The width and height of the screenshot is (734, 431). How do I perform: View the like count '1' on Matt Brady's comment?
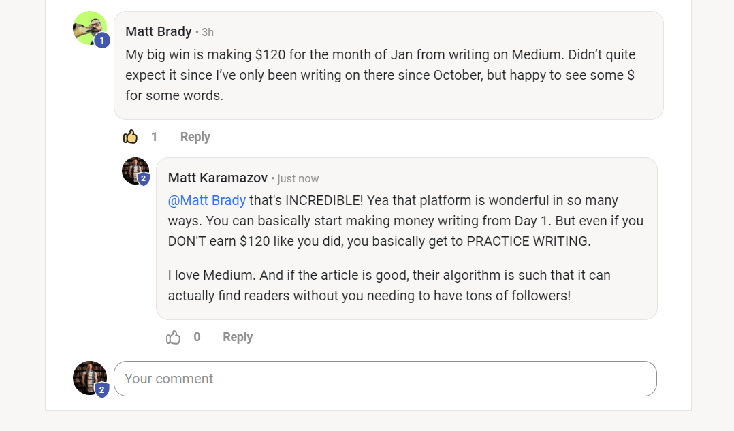154,137
